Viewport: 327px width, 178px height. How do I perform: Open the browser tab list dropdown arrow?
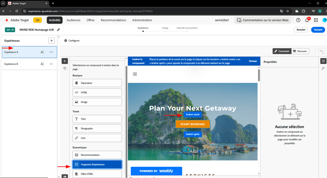click(x=3, y=3)
